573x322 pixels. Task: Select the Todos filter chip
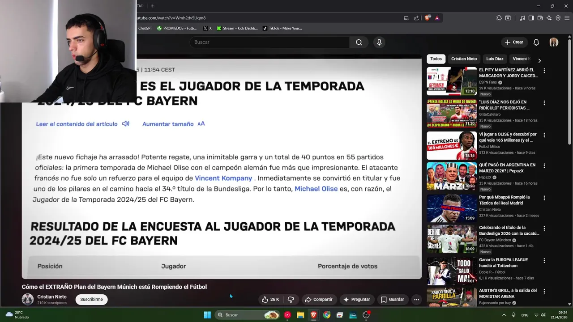[x=436, y=59]
